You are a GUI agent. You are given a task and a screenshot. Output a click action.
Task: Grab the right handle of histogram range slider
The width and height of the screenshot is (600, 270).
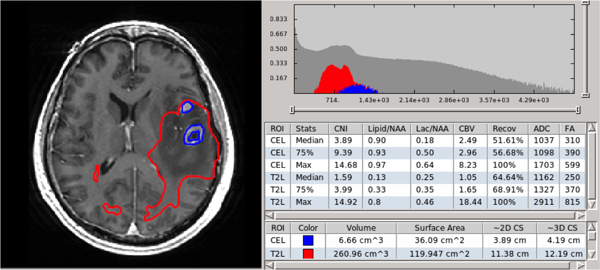point(578,110)
